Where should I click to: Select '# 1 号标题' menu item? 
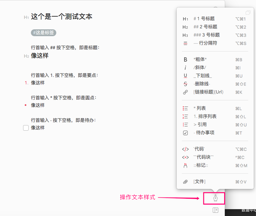204,19
